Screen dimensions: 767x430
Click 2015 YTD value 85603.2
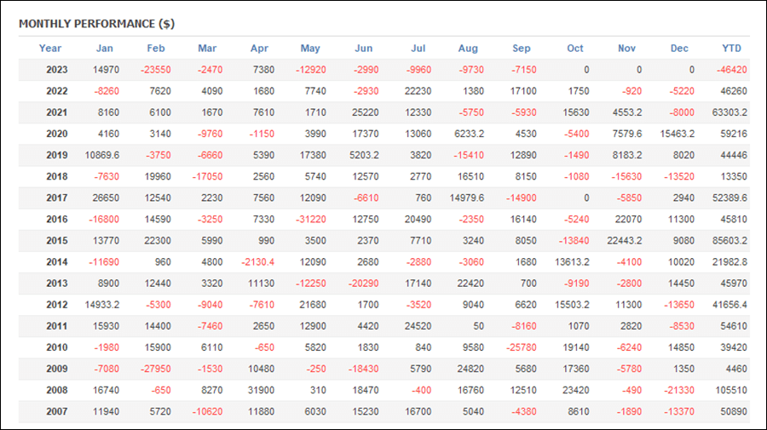pyautogui.click(x=730, y=240)
